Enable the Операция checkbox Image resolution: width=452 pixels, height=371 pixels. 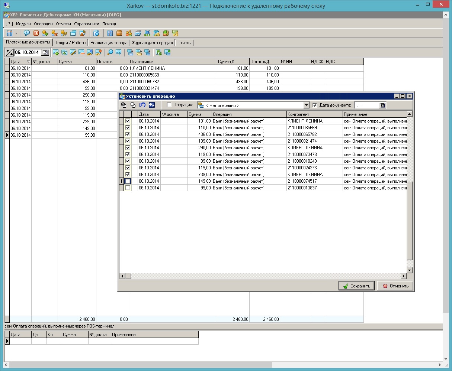click(169, 105)
